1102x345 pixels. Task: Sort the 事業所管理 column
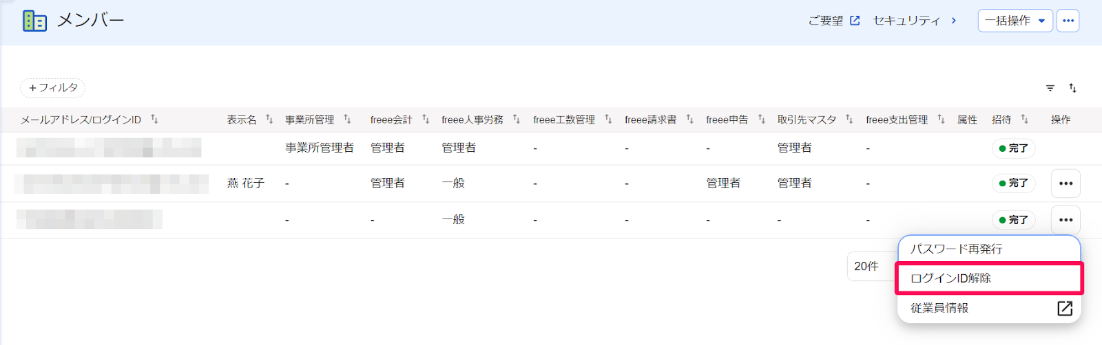pyautogui.click(x=347, y=120)
